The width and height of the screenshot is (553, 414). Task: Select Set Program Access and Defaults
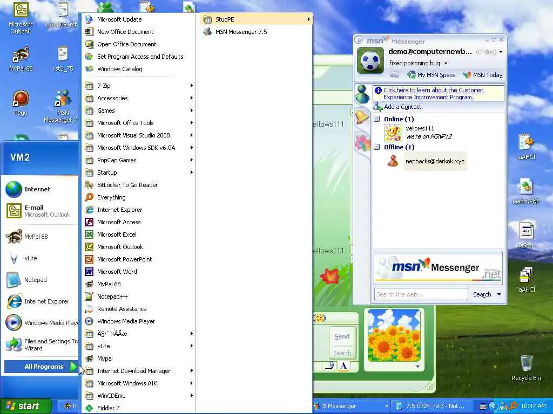point(138,57)
